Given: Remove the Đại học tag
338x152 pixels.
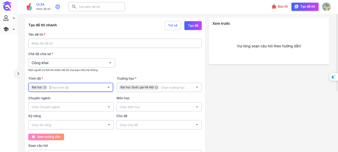Looking at the screenshot, I should click(x=45, y=87).
